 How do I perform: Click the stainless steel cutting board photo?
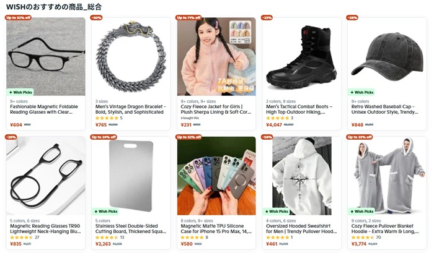(x=131, y=176)
